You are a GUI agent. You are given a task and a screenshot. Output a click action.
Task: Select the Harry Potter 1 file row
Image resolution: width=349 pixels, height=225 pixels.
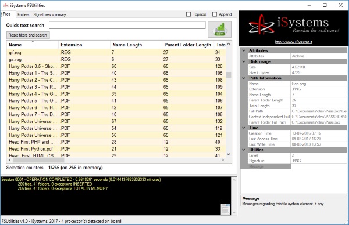(116, 73)
